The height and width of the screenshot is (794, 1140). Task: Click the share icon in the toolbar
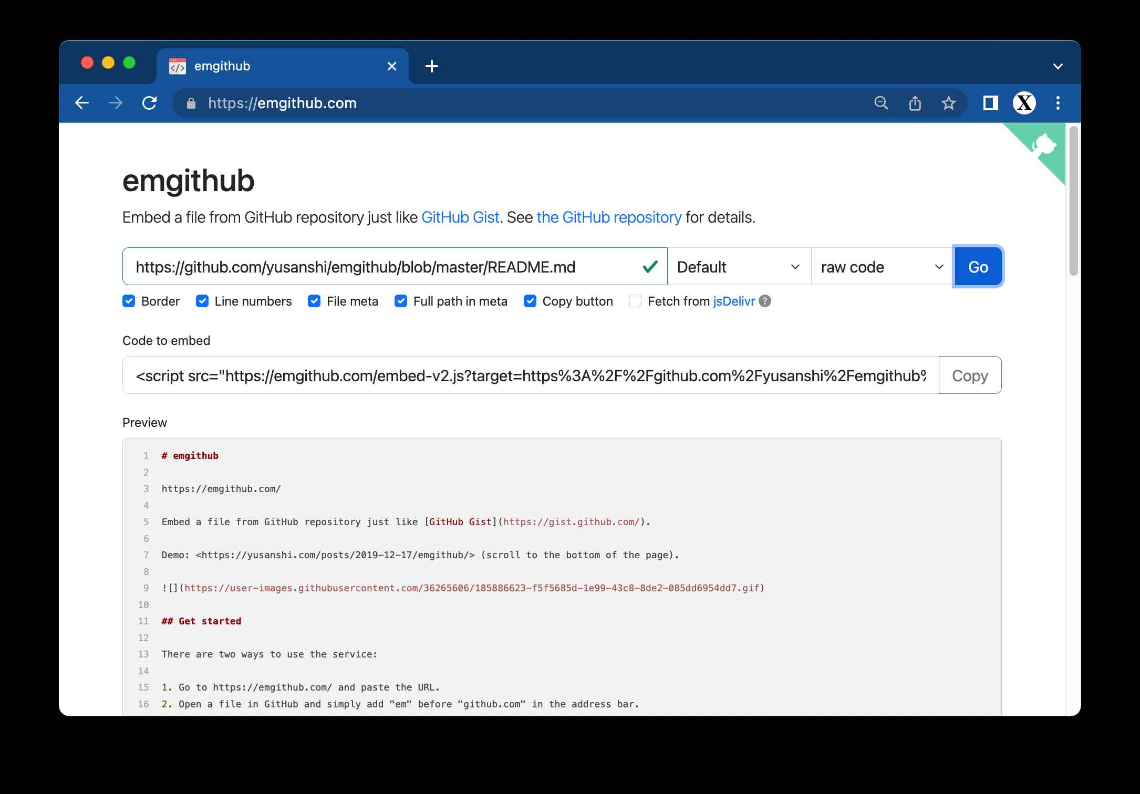click(915, 103)
